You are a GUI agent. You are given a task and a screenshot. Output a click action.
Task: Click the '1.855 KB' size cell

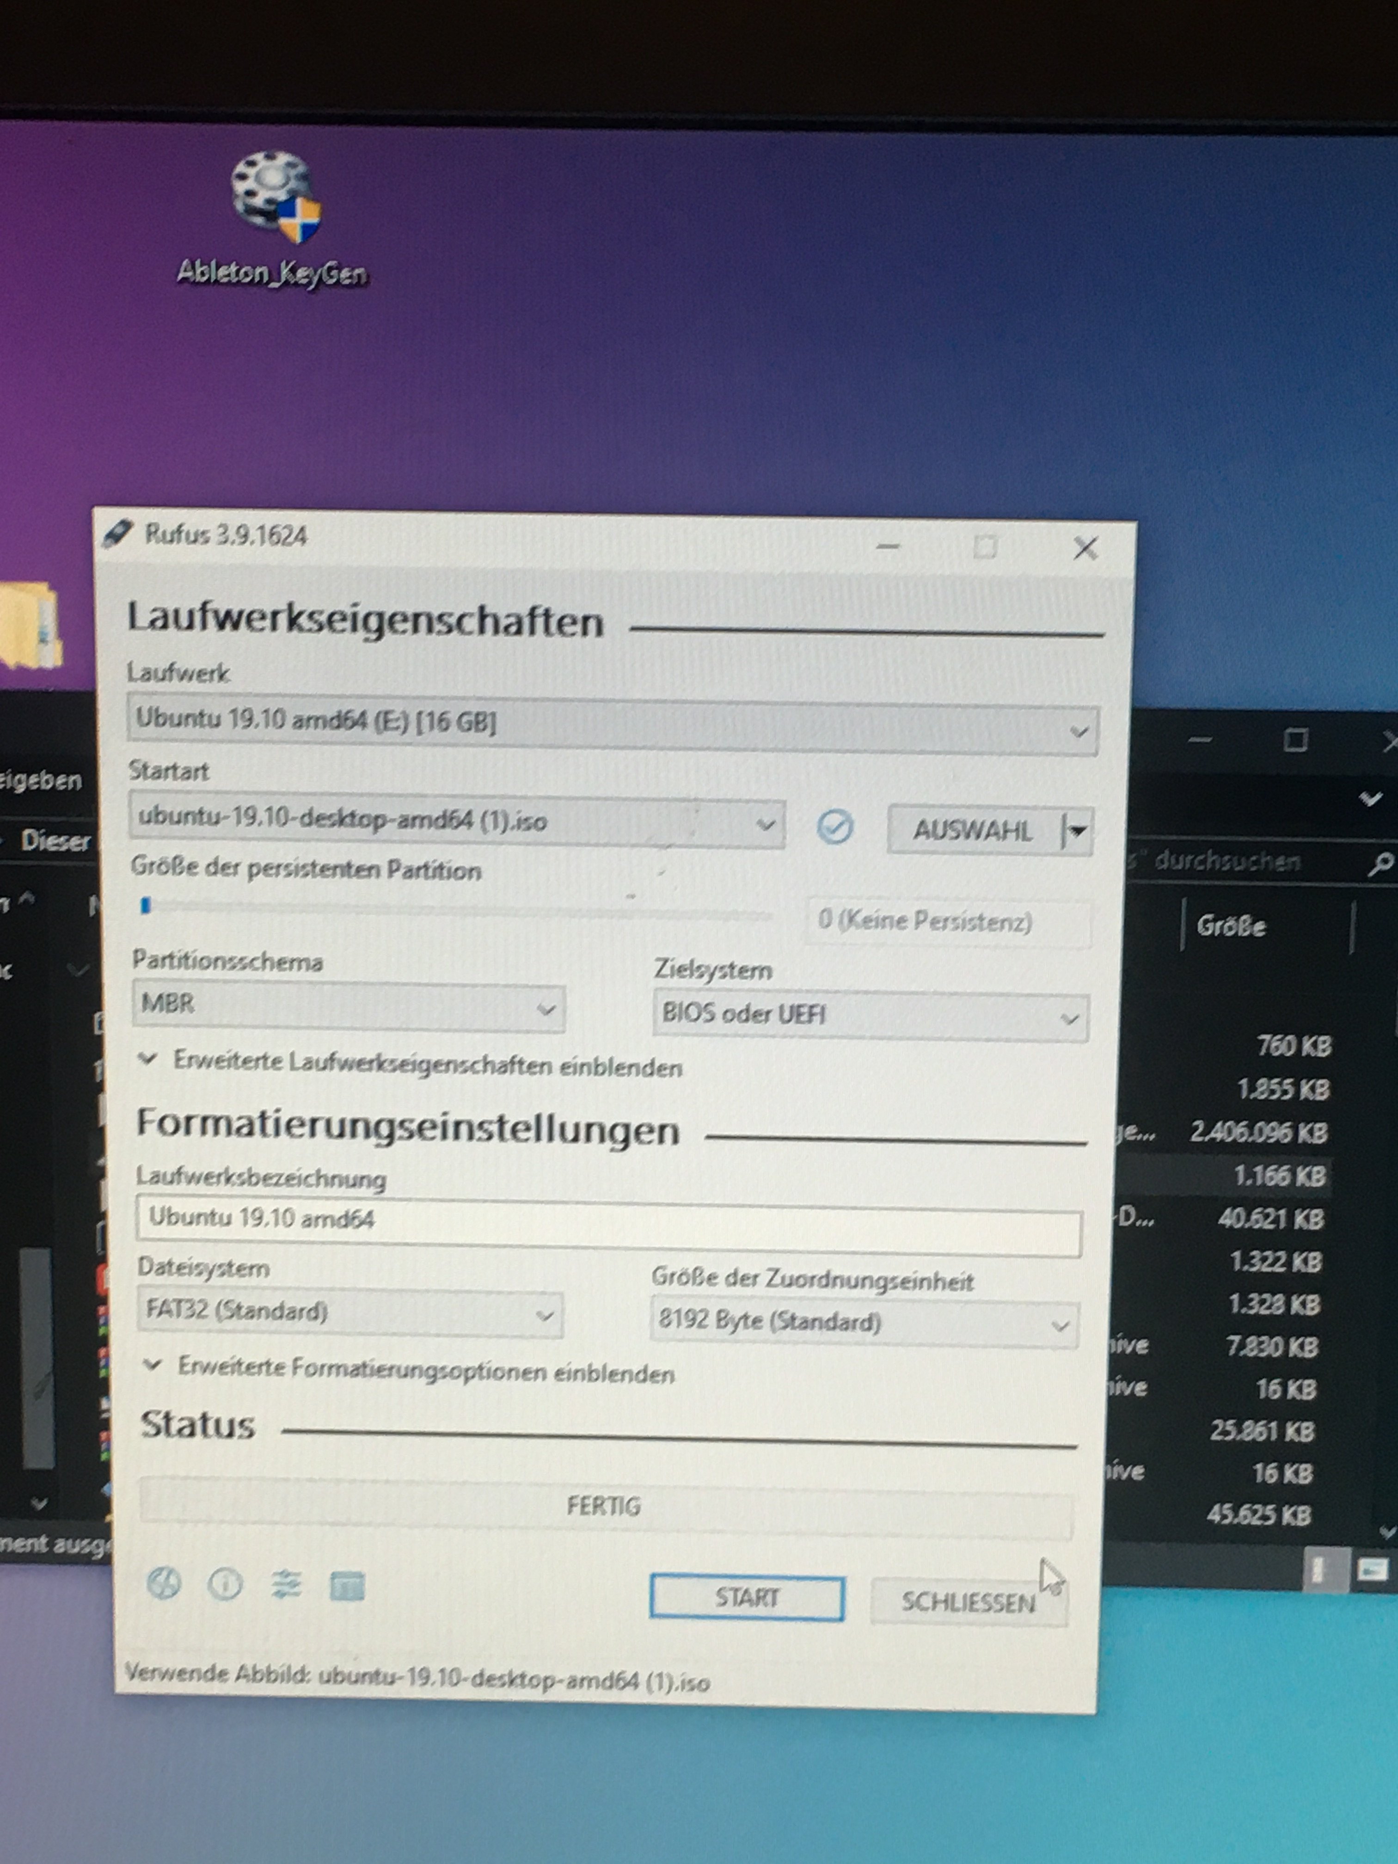point(1282,1090)
